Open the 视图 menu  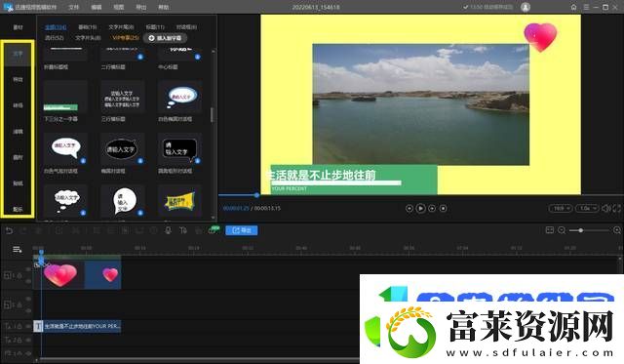[x=118, y=7]
